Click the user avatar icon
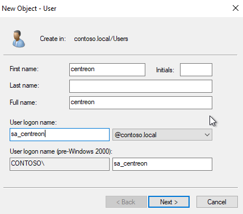Image resolution: width=243 pixels, height=214 pixels. (18, 39)
